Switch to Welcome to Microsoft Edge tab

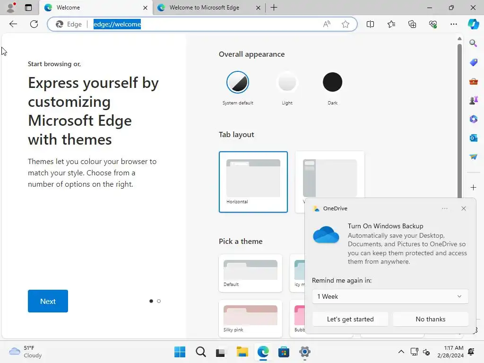click(x=204, y=8)
